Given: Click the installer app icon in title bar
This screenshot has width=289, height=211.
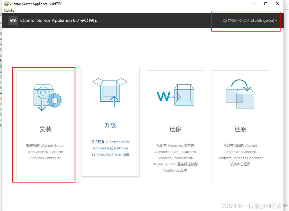Looking at the screenshot, I should pyautogui.click(x=6, y=4).
